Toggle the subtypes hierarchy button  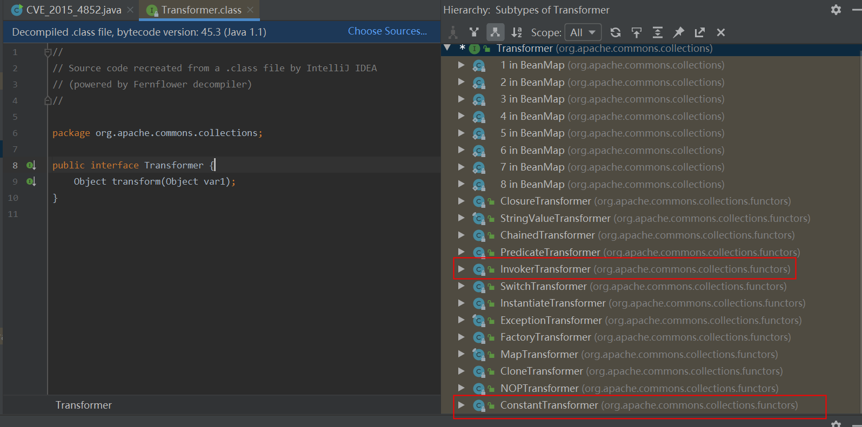coord(495,32)
